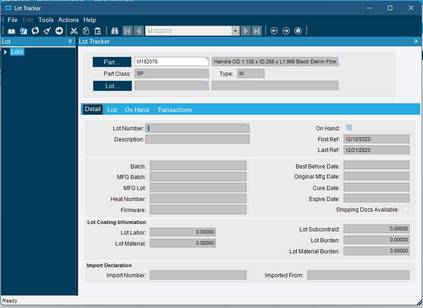The image size is (423, 308).
Task: Click the Lot... button
Action: pyautogui.click(x=112, y=86)
